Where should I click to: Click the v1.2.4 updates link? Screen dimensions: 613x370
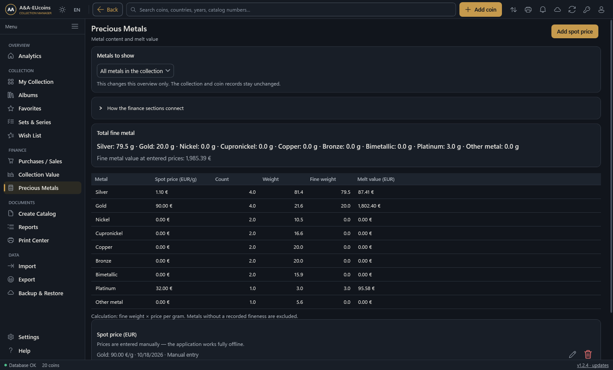[593, 365]
